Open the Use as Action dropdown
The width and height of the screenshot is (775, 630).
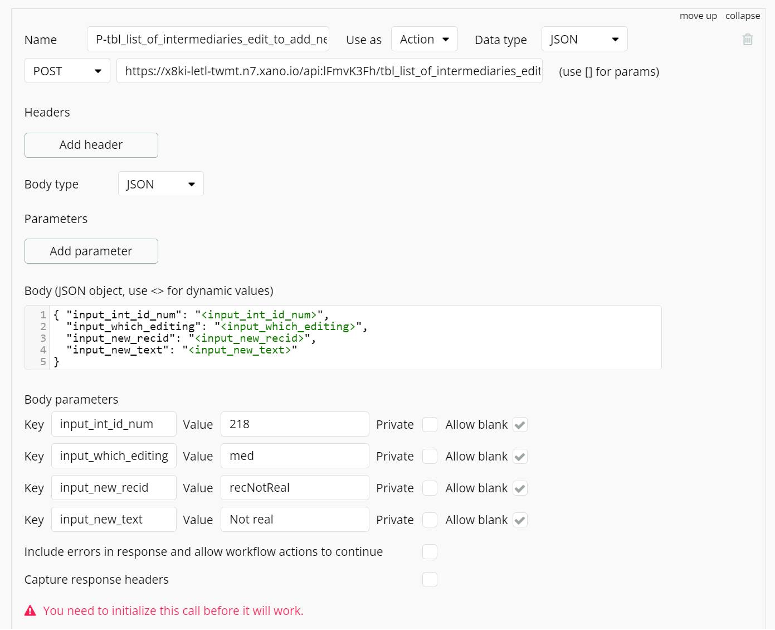click(425, 40)
